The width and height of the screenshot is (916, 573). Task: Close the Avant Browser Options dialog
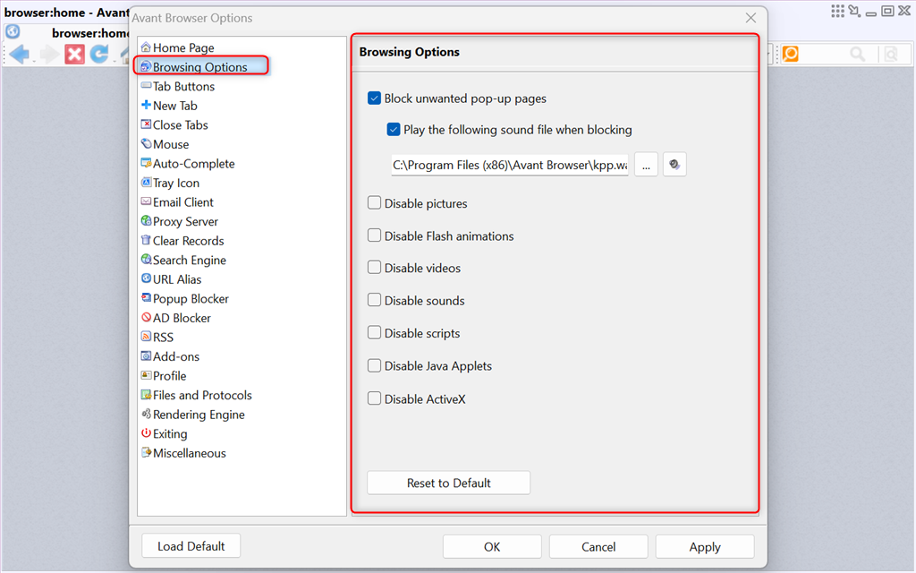(x=751, y=18)
